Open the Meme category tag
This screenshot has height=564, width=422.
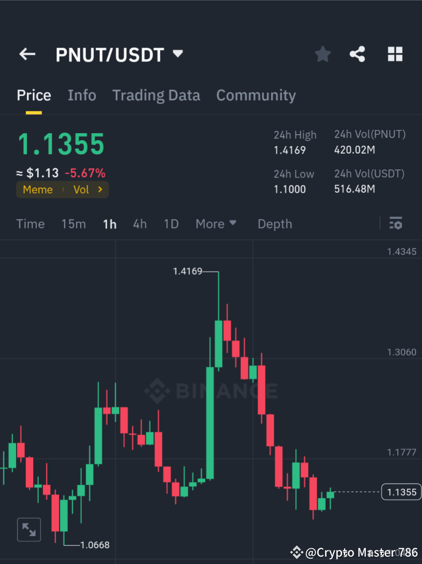38,189
